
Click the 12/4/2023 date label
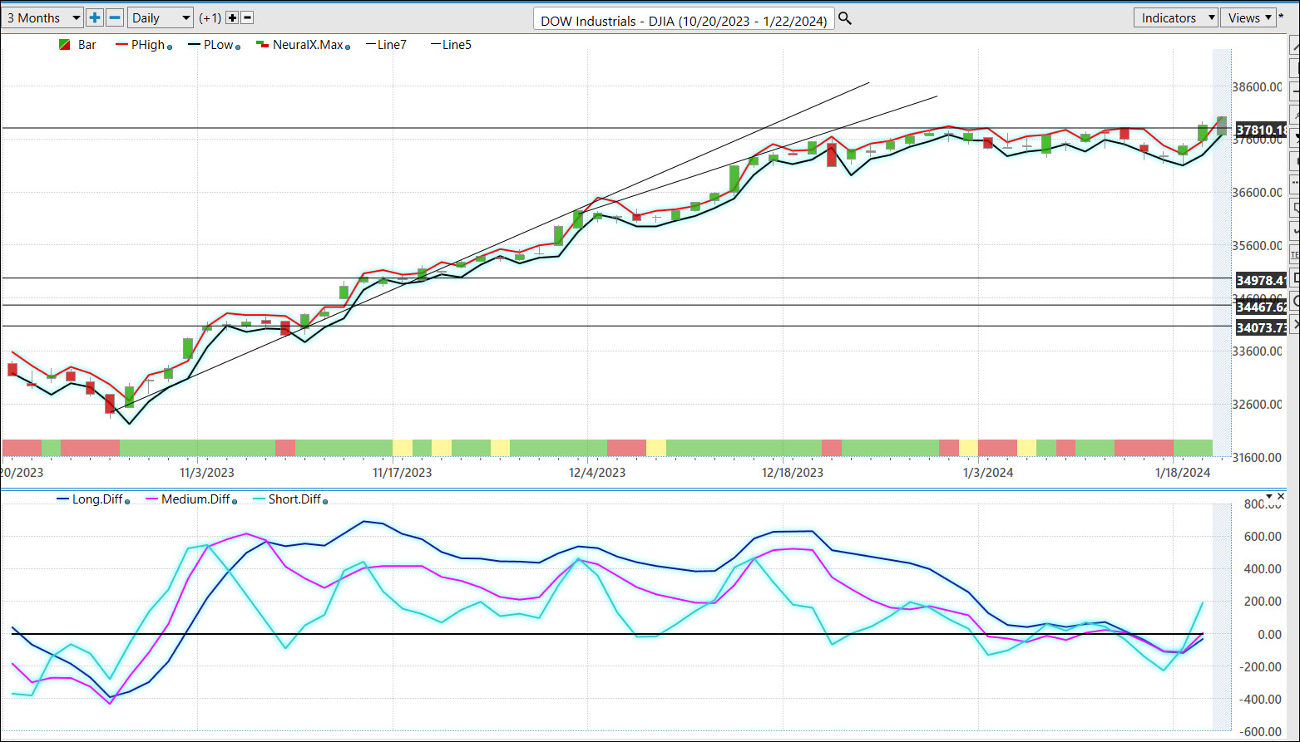597,473
